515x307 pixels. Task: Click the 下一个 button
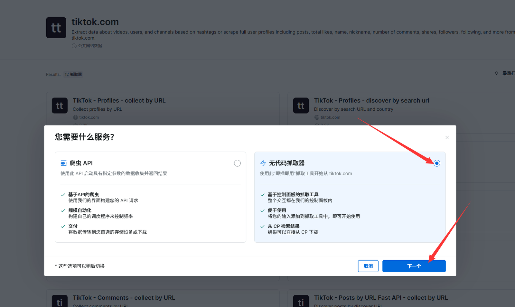click(414, 266)
